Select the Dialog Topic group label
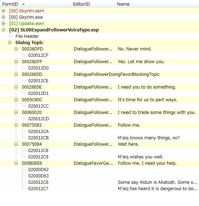This screenshot has width=199, height=206. pos(29,43)
